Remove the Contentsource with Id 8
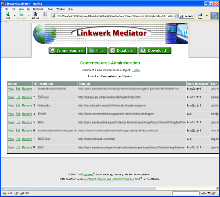Viewport: 220px width, 197px height. click(x=27, y=147)
